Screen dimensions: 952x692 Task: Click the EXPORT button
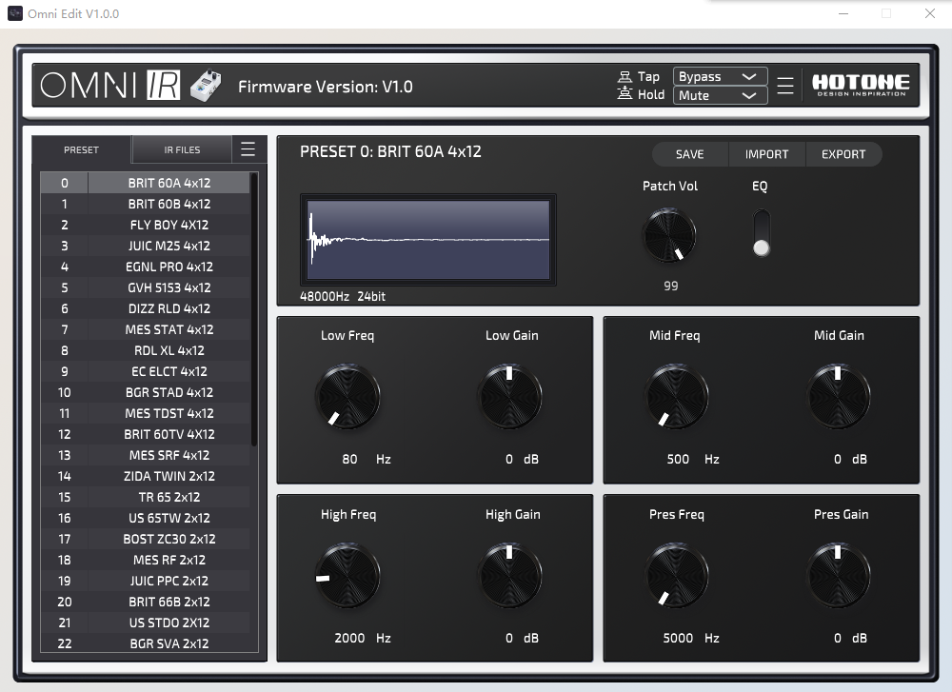click(843, 154)
